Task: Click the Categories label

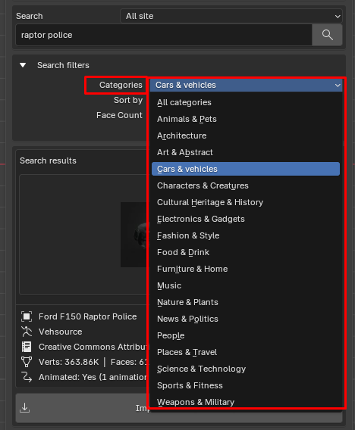Action: 121,85
